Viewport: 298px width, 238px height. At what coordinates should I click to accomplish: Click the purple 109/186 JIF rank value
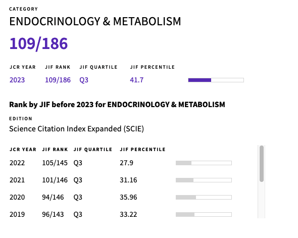(58, 80)
